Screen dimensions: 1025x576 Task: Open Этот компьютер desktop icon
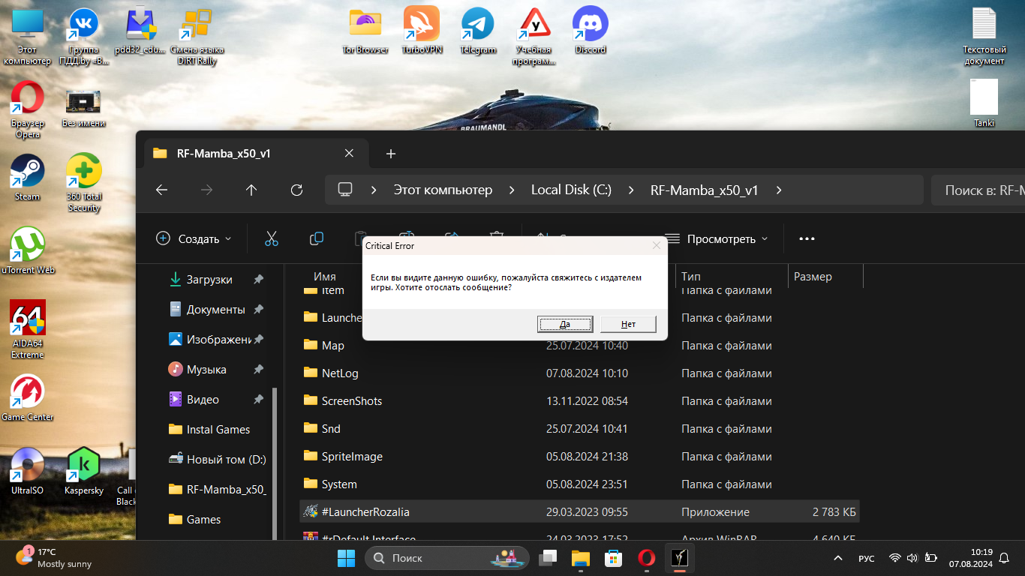pyautogui.click(x=27, y=36)
